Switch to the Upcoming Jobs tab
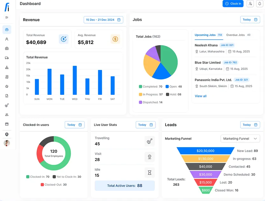This screenshot has height=201, width=265. click(209, 35)
